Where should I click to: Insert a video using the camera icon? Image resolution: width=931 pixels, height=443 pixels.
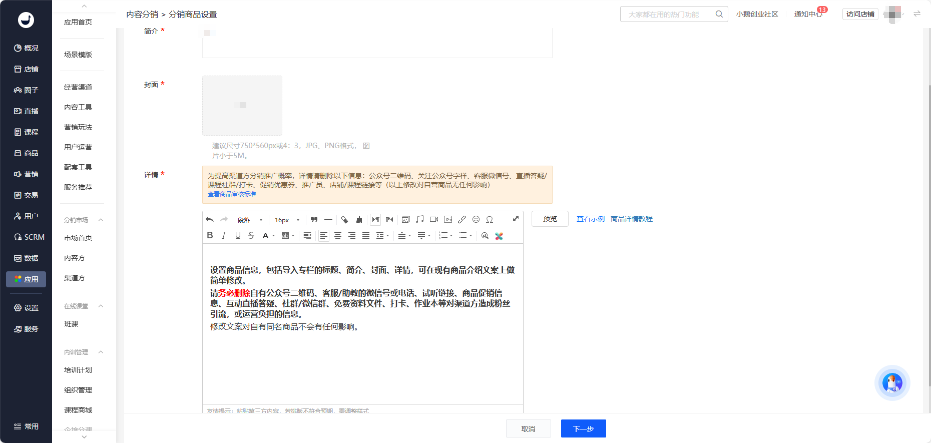pyautogui.click(x=433, y=219)
